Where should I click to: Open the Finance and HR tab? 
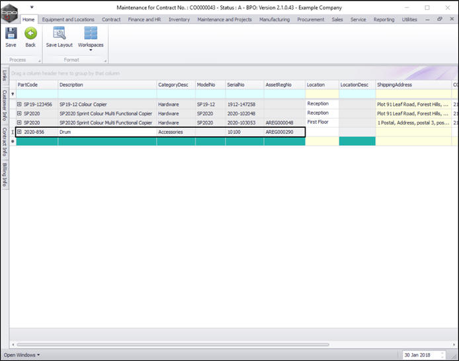point(144,19)
